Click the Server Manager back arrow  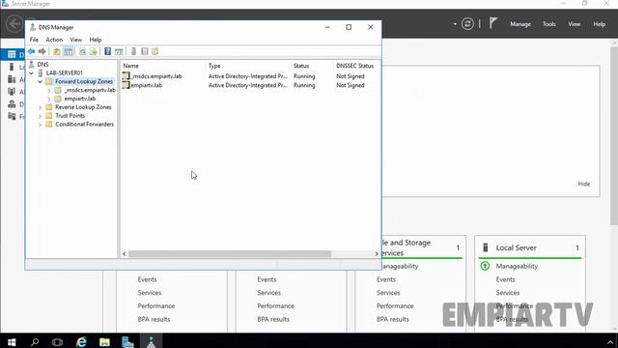(14, 23)
